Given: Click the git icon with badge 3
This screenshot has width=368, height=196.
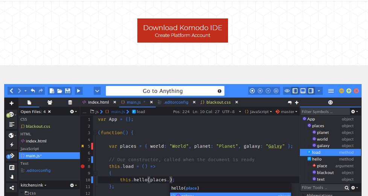Looking at the screenshot, I should (x=11, y=156).
